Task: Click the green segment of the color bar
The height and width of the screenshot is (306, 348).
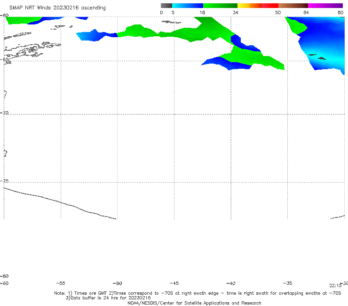Action: tap(220, 6)
